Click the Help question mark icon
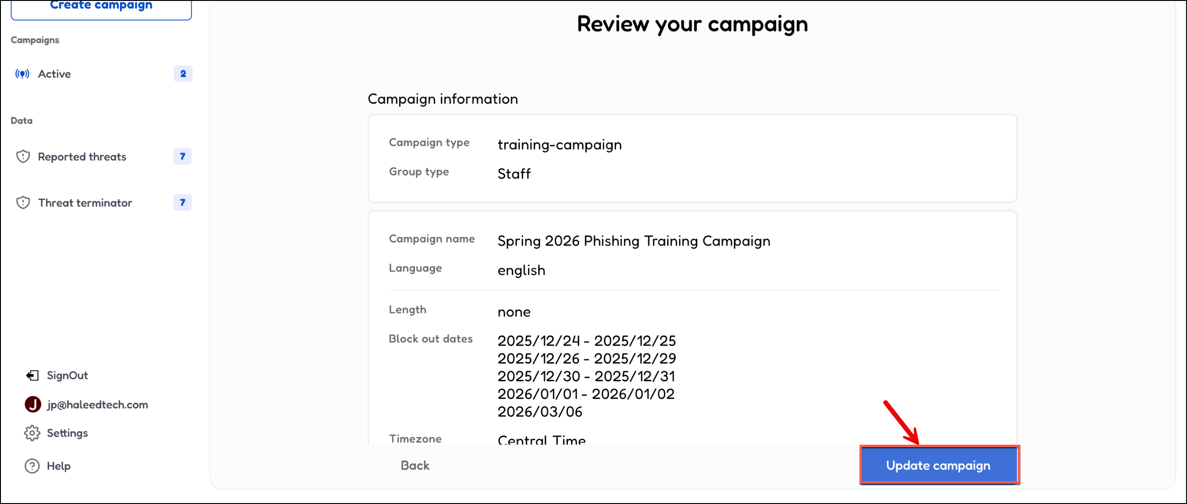The width and height of the screenshot is (1187, 504). 32,466
